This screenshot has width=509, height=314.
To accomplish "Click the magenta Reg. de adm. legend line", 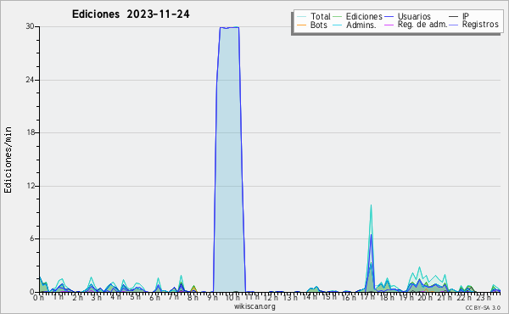I will click(389, 25).
